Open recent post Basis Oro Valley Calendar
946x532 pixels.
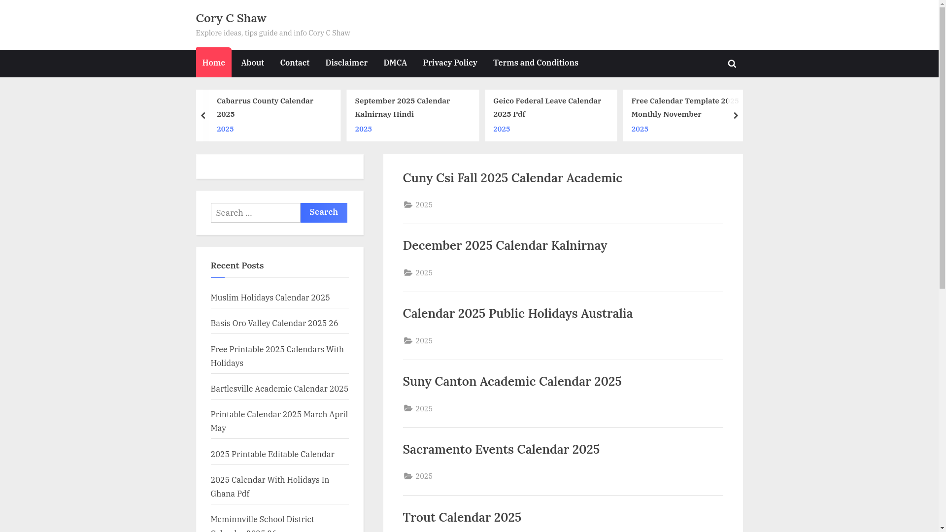coord(274,323)
